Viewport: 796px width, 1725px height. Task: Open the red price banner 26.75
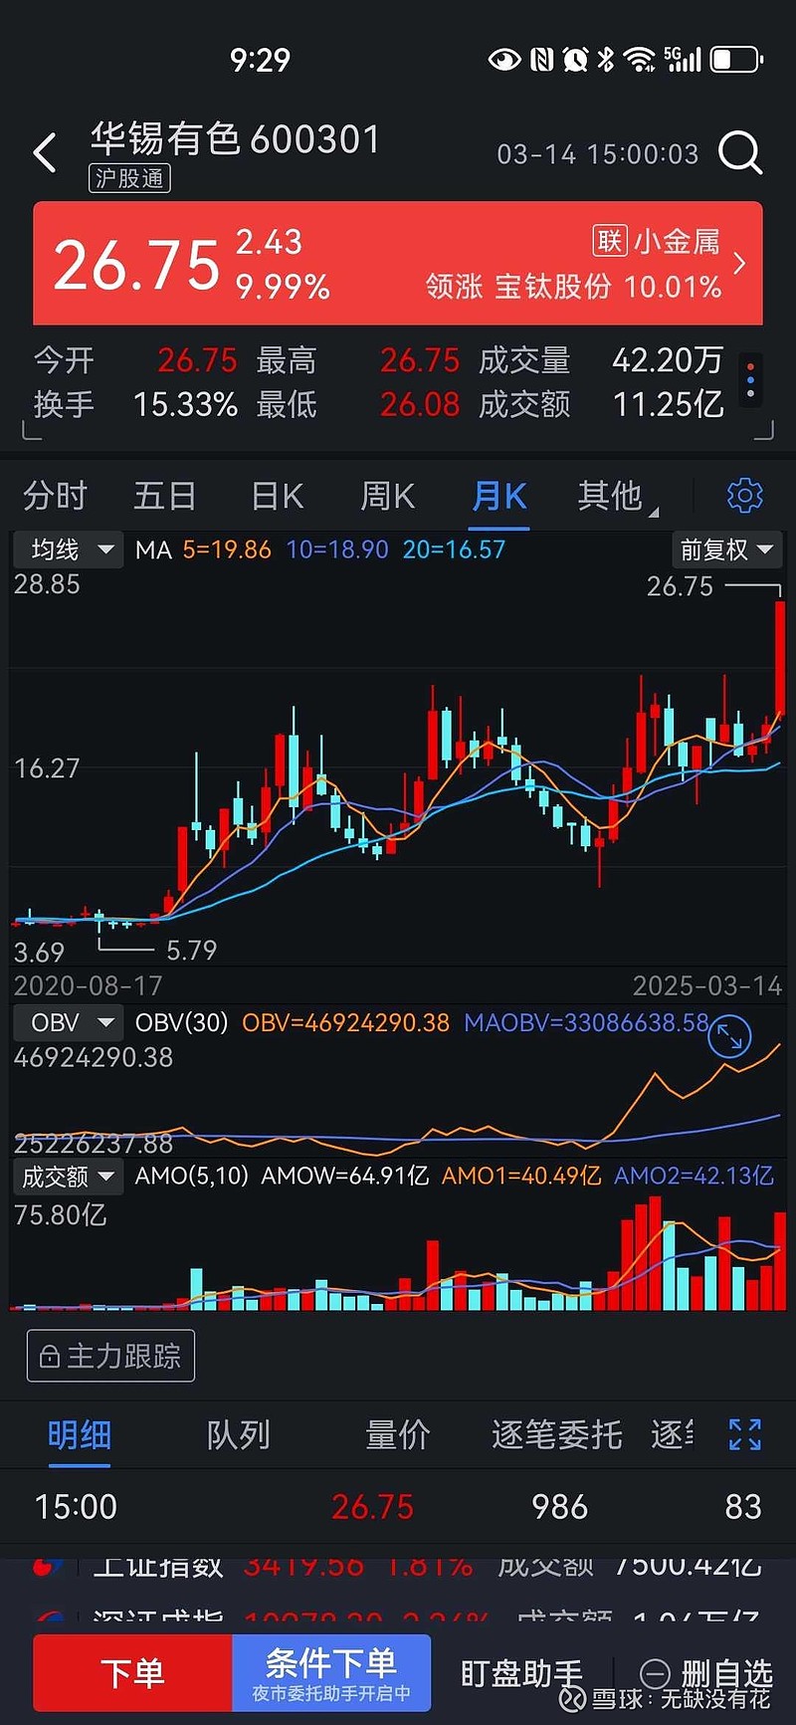pyautogui.click(x=398, y=263)
